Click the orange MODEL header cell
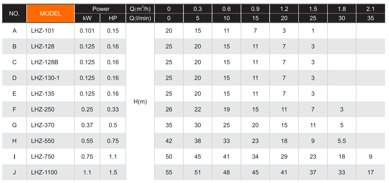This screenshot has height=183, width=389. [51, 13]
